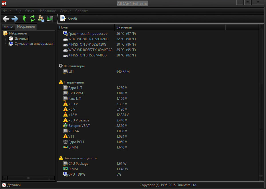This screenshot has height=189, width=266.
Task: Click drive icon beside KINGSTON SH103S3120G
Action: point(65,45)
